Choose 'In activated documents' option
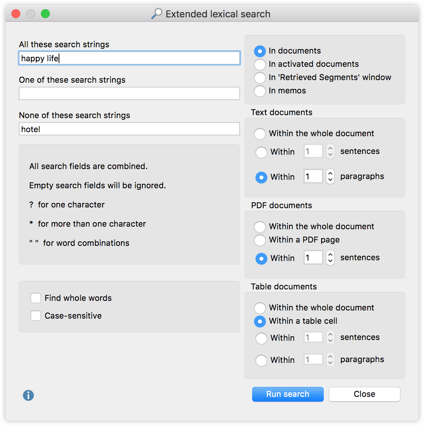 260,64
